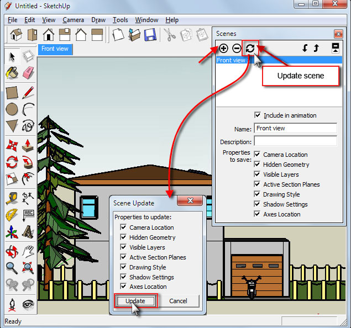351x328 pixels.
Task: Select the Iso view house icon
Action: (x=16, y=35)
